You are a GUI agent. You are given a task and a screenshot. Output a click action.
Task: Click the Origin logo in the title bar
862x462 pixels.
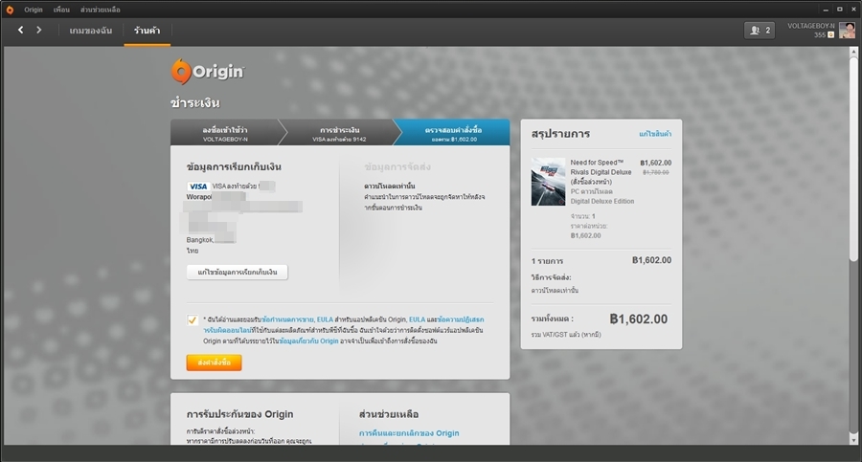[10, 10]
